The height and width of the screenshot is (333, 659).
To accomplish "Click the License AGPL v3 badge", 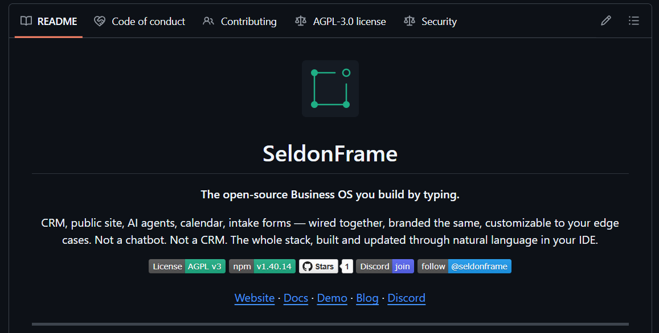I will (x=187, y=267).
